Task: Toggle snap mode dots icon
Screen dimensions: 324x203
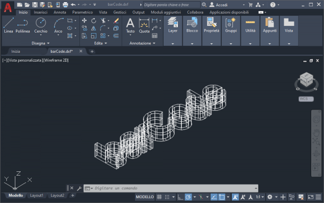Action: (x=167, y=197)
